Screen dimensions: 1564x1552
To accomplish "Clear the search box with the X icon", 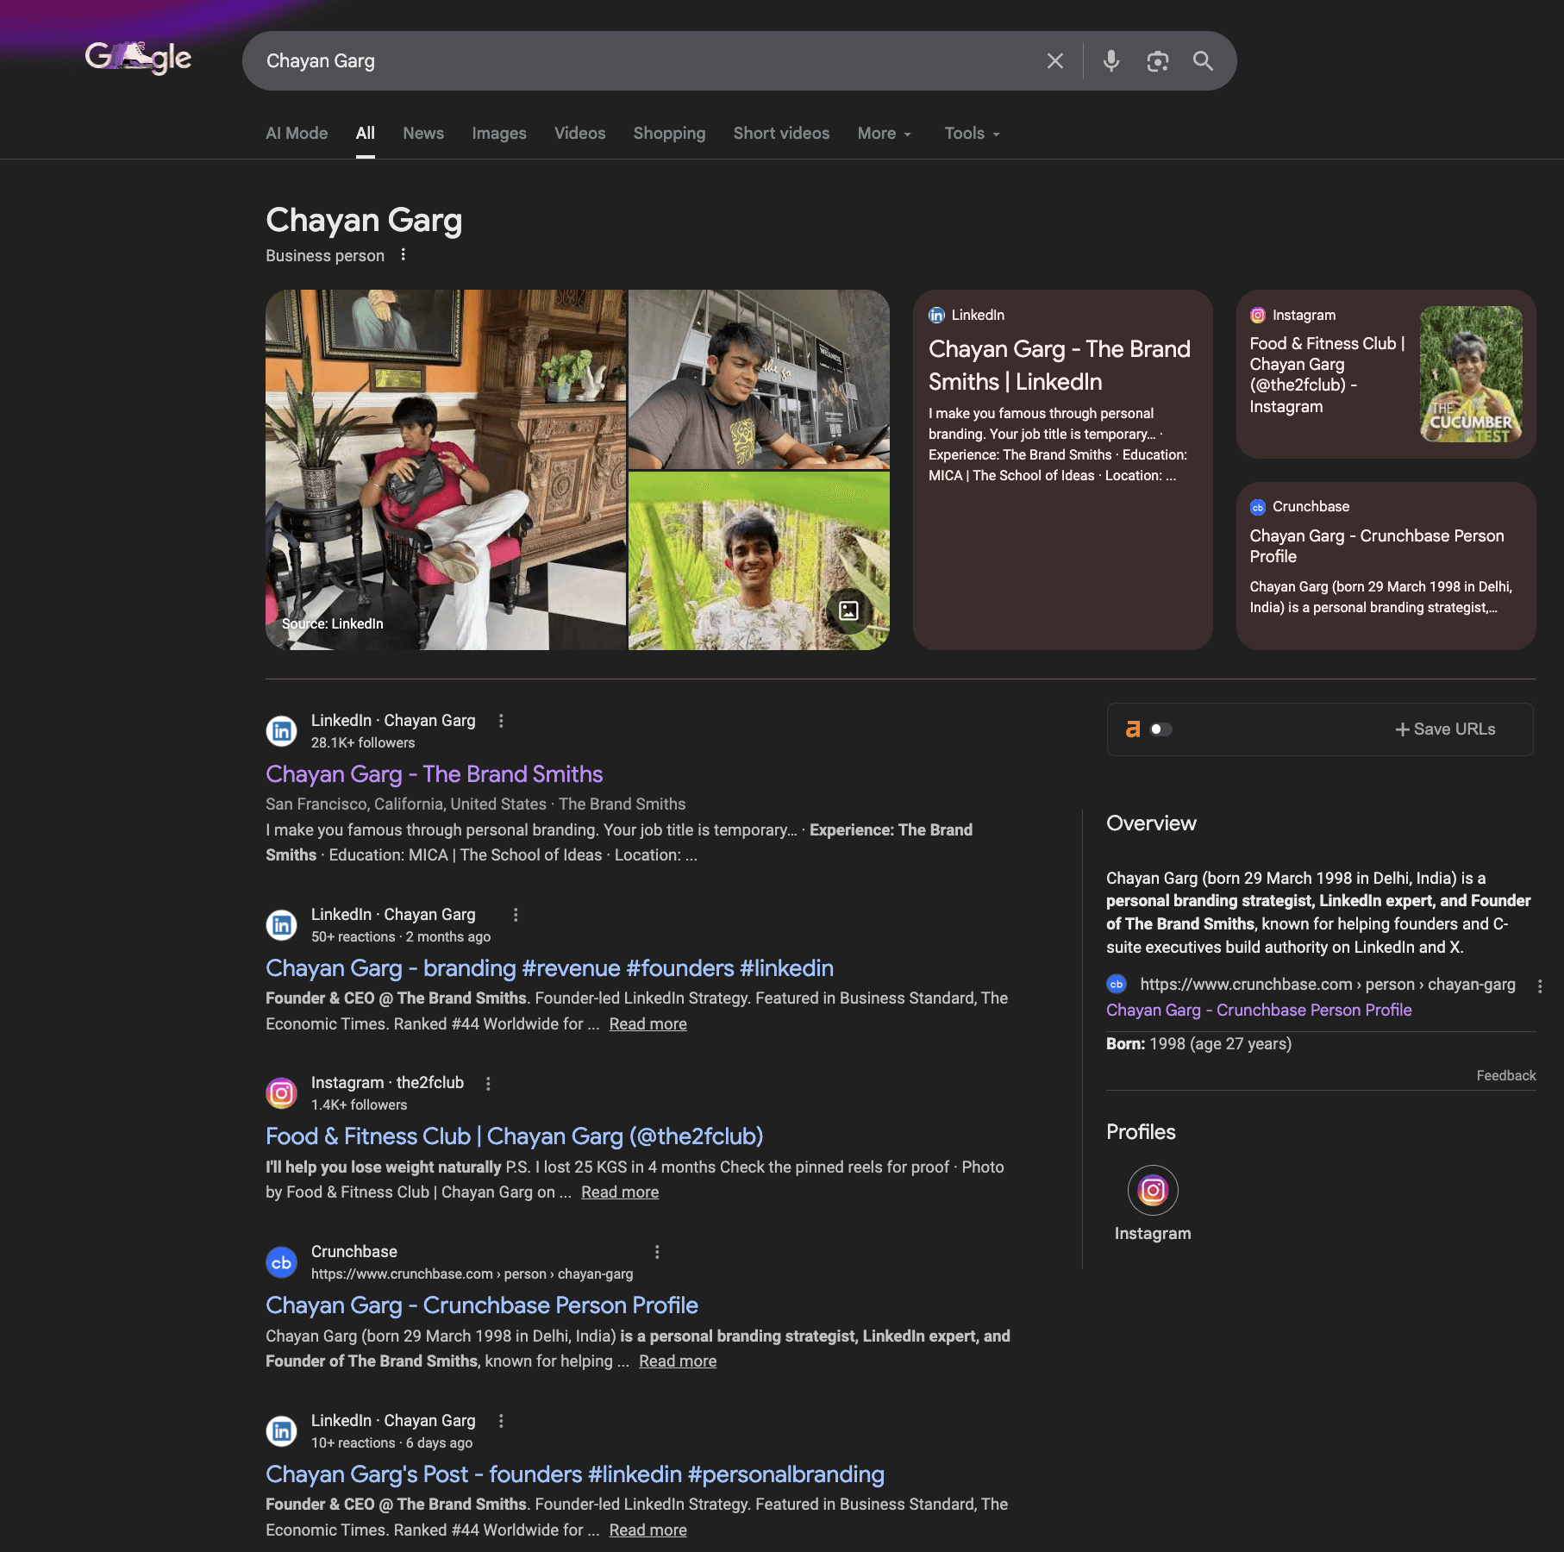I will tap(1054, 61).
